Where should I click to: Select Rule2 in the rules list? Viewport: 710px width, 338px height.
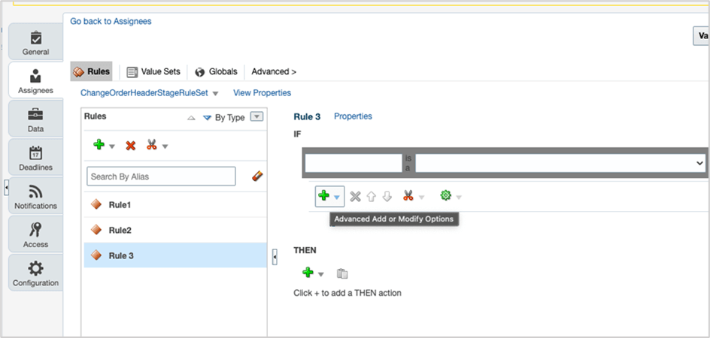pyautogui.click(x=175, y=231)
